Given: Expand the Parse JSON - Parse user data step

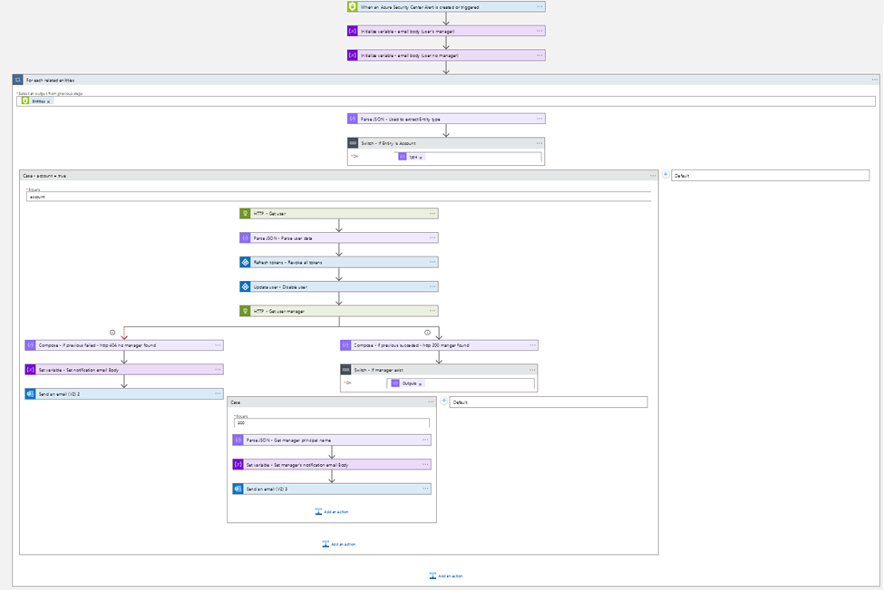Looking at the screenshot, I should 339,237.
